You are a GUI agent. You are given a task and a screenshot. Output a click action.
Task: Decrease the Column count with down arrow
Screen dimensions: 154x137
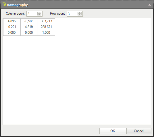pyautogui.click(x=39, y=15)
